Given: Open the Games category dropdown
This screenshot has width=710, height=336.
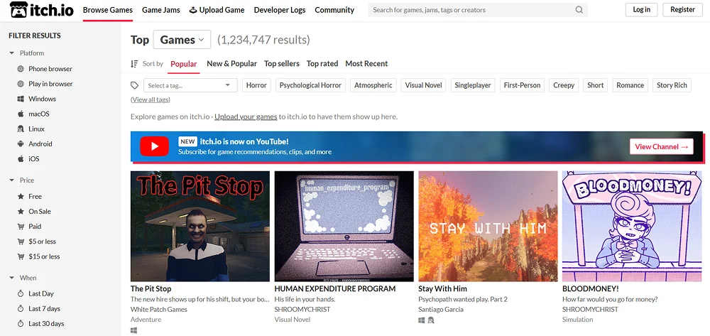Looking at the screenshot, I should pos(182,40).
